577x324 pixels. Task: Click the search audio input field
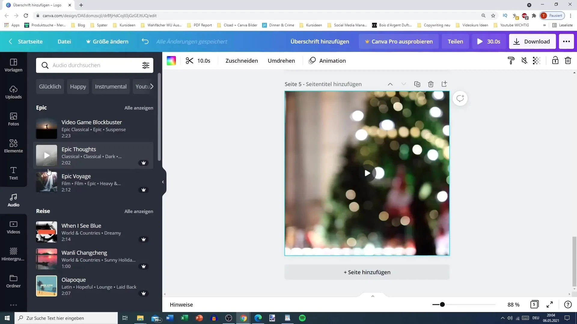(95, 65)
